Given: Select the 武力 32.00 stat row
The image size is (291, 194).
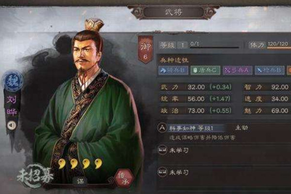Looking at the screenshot, I should pyautogui.click(x=196, y=87).
